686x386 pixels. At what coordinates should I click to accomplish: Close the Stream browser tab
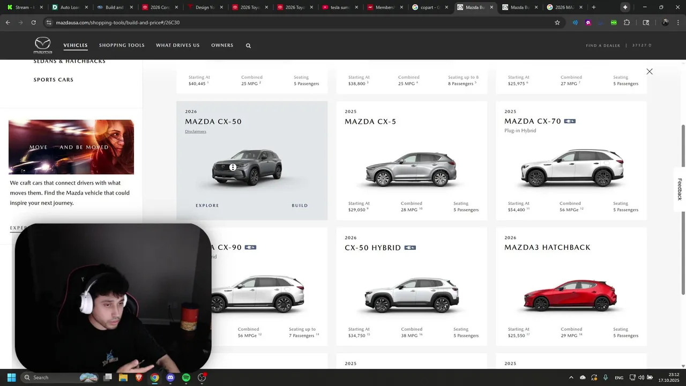(x=41, y=8)
